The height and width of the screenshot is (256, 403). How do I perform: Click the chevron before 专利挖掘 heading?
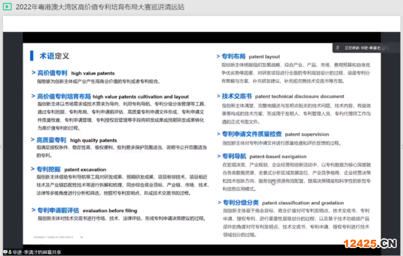tap(33, 169)
